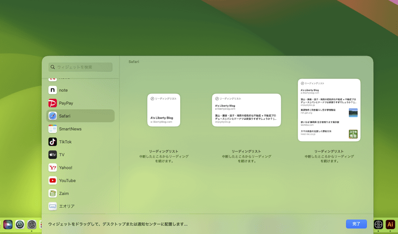Click the landscape photo thumbnail in large widget
Screen dimensions: 398x234
[x=353, y=113]
